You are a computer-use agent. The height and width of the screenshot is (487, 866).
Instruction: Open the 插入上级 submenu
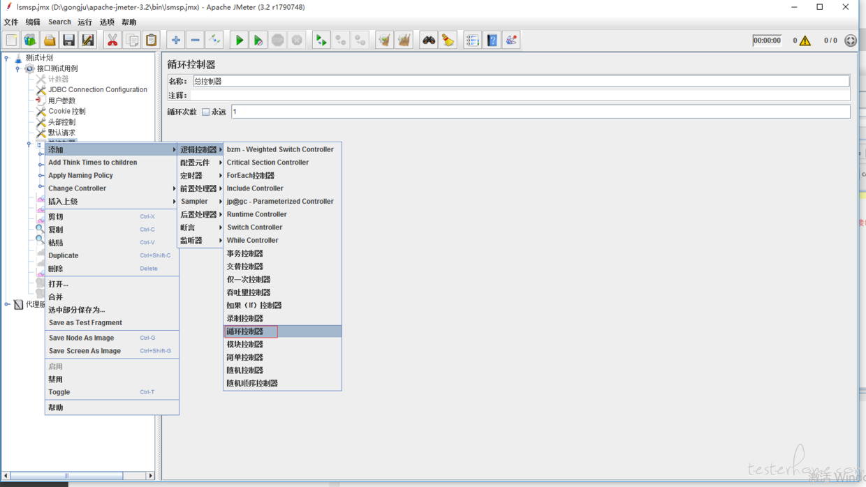point(112,202)
